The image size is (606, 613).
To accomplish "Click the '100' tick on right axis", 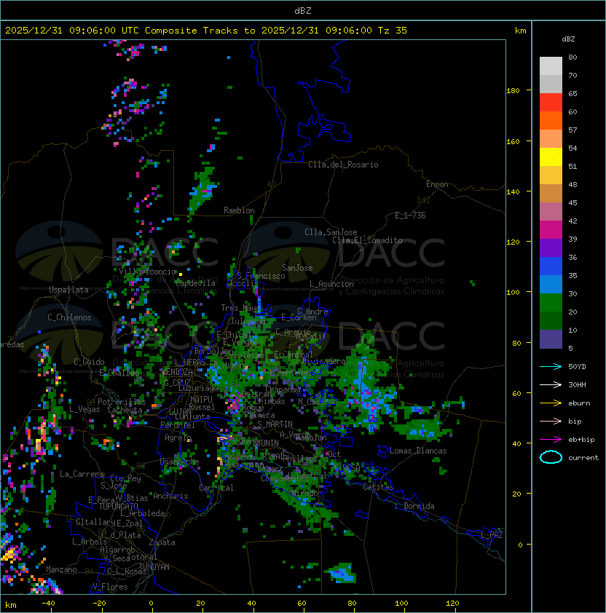I will pos(513,292).
